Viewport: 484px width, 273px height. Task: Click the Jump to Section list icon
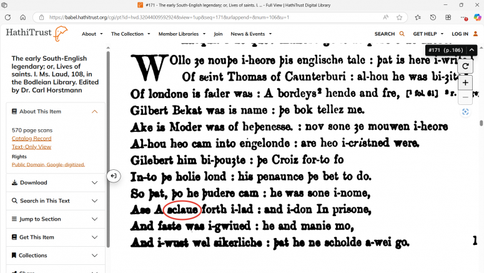(x=14, y=219)
